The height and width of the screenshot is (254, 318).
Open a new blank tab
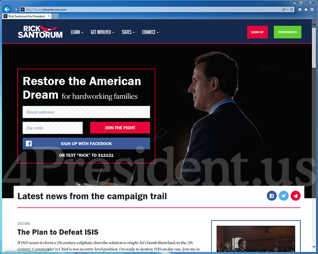point(55,16)
